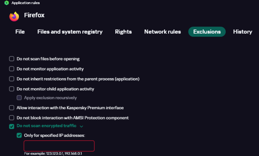Check Do not monitor application activity
Image resolution: width=259 pixels, height=156 pixels.
coord(11,69)
